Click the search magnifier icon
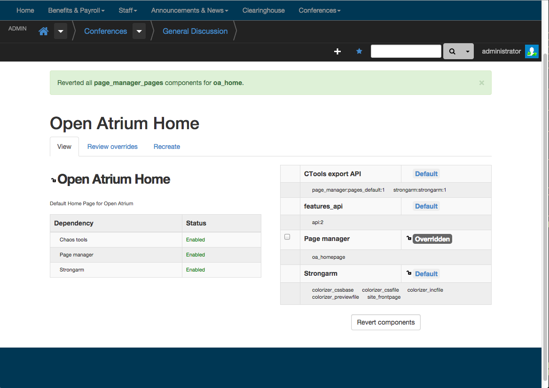 click(452, 51)
